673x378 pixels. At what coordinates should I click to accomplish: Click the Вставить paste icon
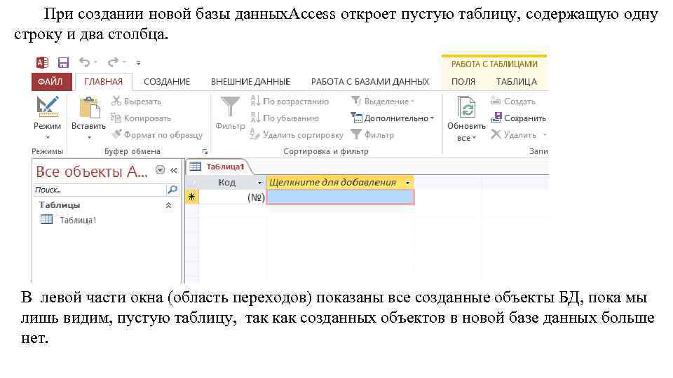(89, 107)
